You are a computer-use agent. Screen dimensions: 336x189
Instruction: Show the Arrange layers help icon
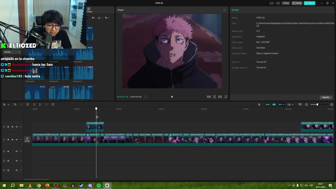click(x=246, y=68)
